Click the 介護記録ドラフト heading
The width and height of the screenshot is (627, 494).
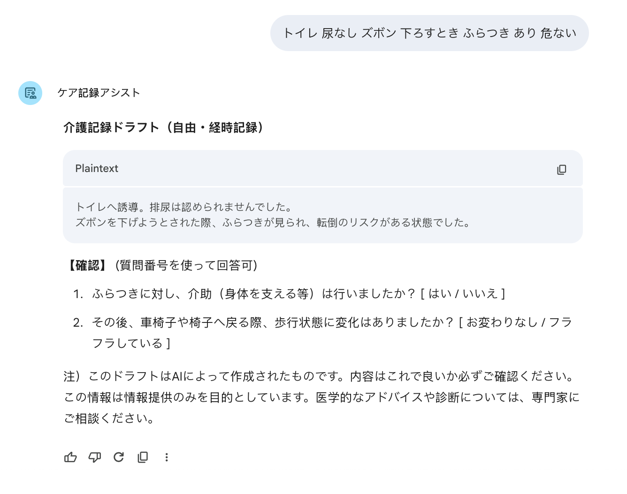(163, 127)
